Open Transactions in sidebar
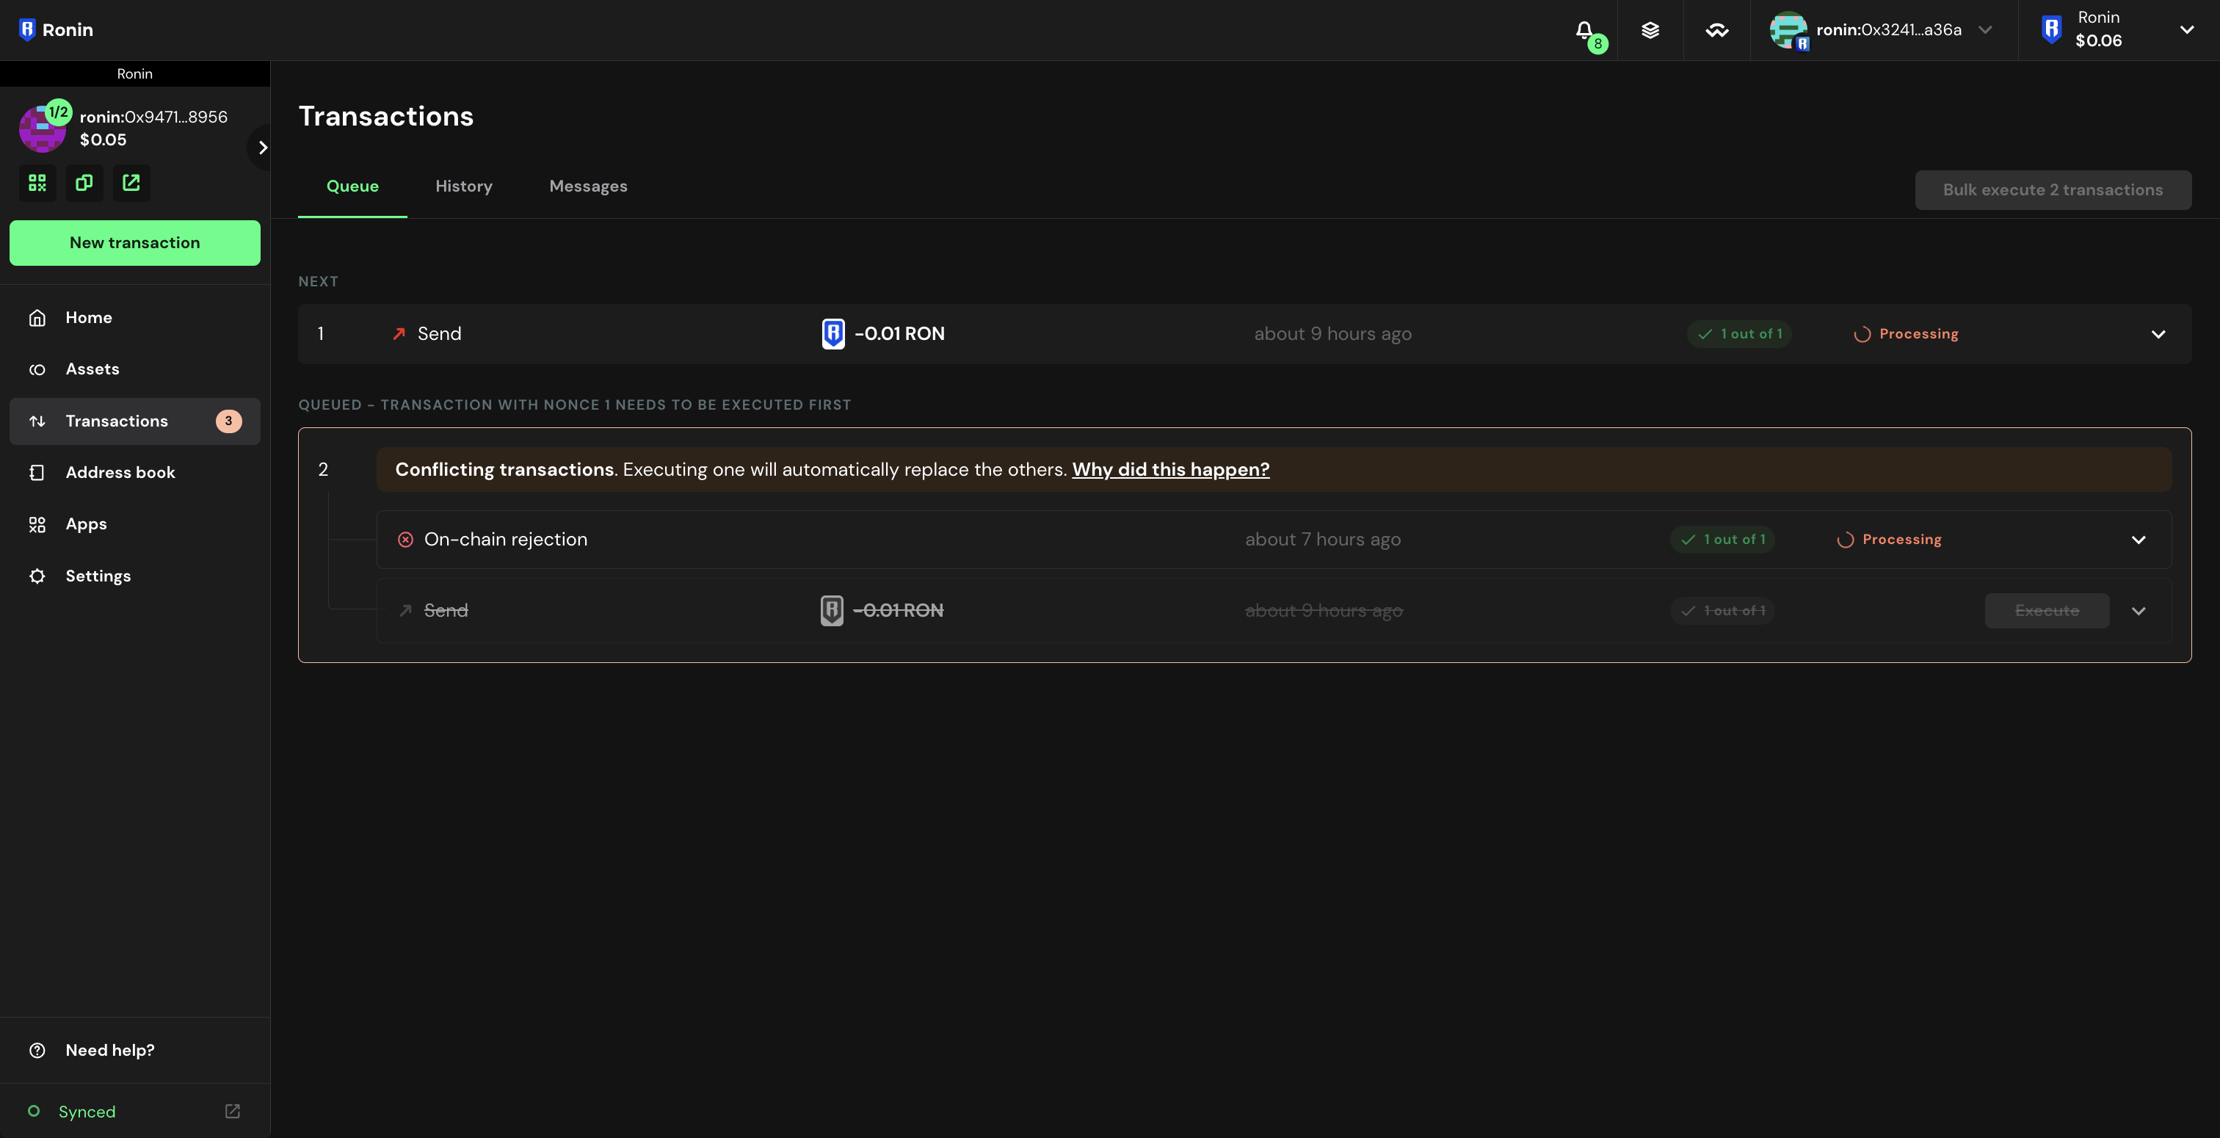 [x=134, y=421]
